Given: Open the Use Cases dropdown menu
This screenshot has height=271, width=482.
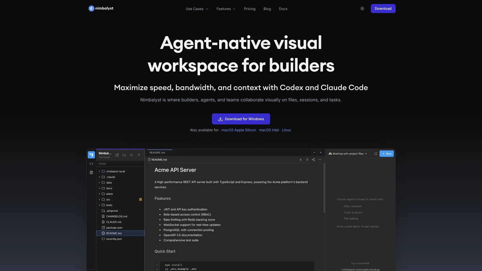Looking at the screenshot, I should (x=197, y=9).
